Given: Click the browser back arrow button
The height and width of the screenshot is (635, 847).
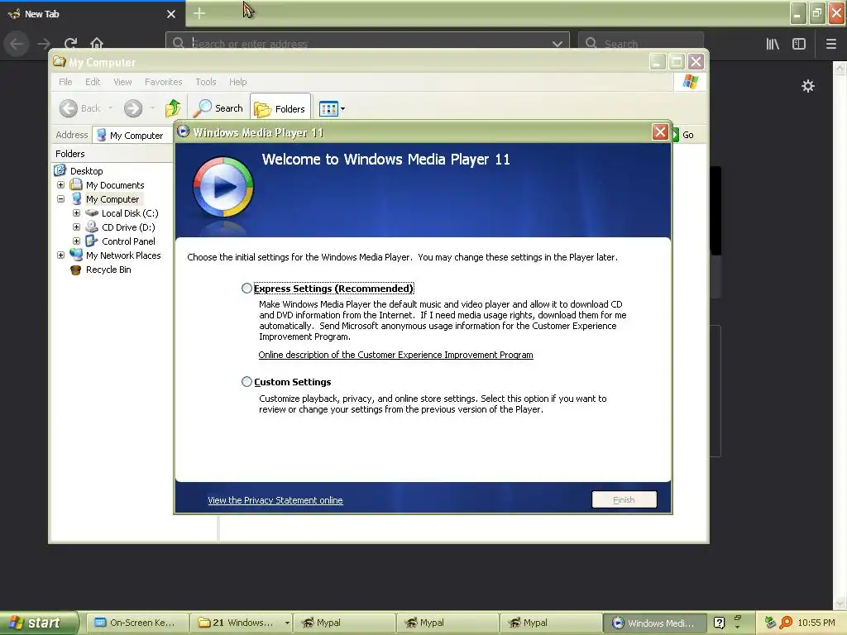Looking at the screenshot, I should point(17,44).
